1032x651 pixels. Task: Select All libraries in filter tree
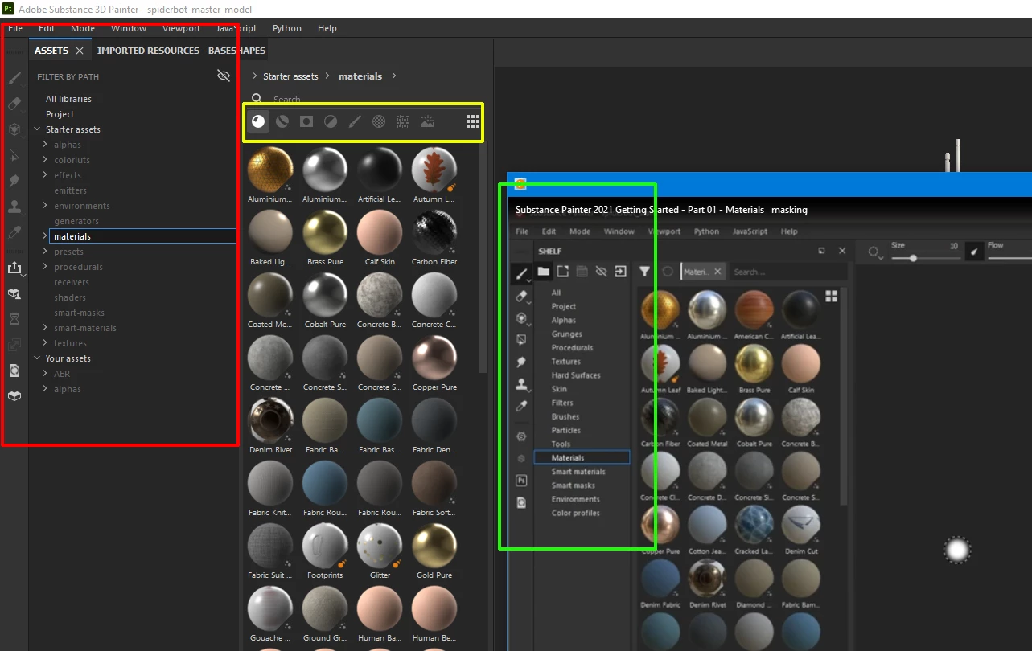[x=68, y=99]
